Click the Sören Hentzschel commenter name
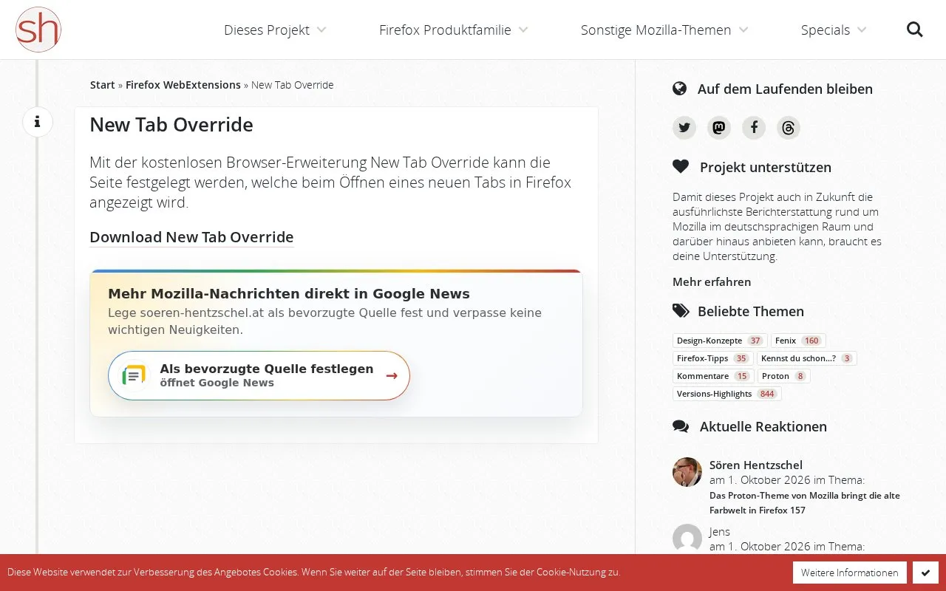 756,465
